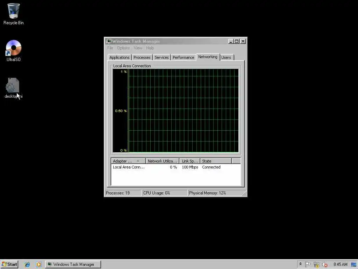
Task: Minimize the Task Manager window
Action: pos(231,41)
